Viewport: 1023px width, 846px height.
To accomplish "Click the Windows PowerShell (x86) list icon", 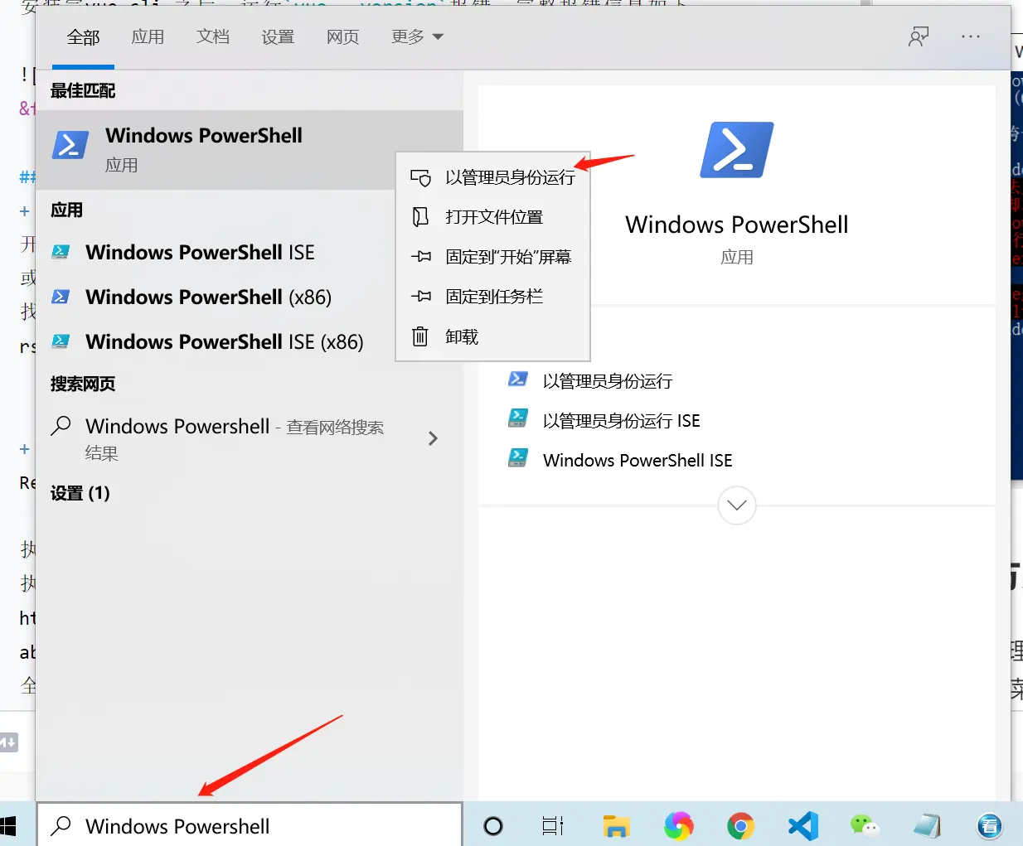I will (61, 297).
